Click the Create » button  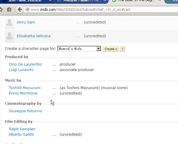point(111,49)
